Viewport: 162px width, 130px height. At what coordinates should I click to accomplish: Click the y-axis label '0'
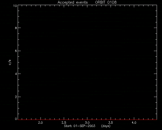coord(16,119)
